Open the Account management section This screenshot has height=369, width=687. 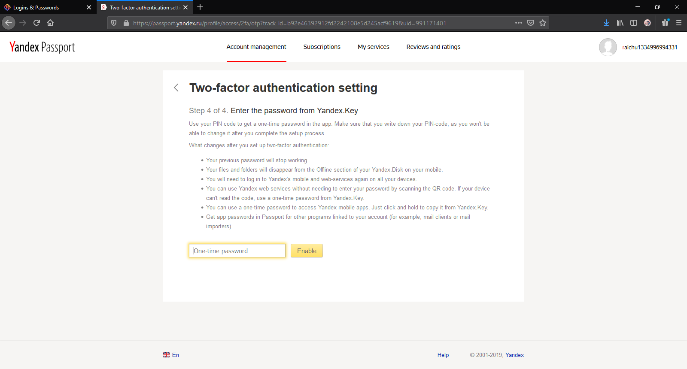click(256, 47)
